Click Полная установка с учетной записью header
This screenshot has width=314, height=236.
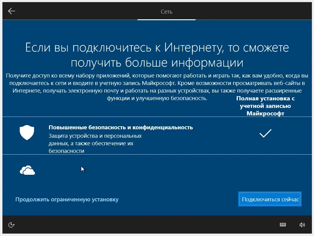coord(265,106)
